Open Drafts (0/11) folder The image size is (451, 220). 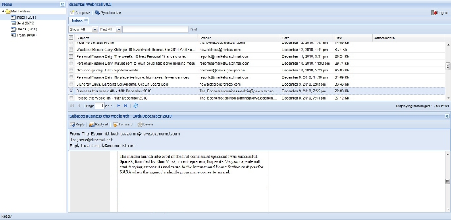tap(26, 29)
